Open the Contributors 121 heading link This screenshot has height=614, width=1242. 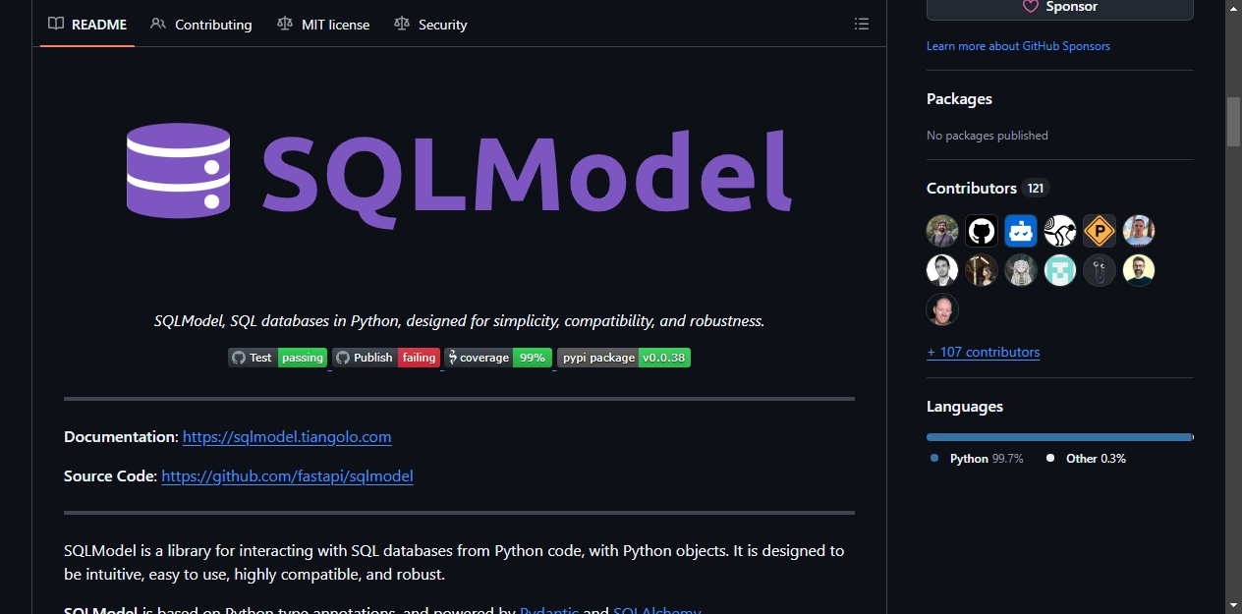click(988, 189)
